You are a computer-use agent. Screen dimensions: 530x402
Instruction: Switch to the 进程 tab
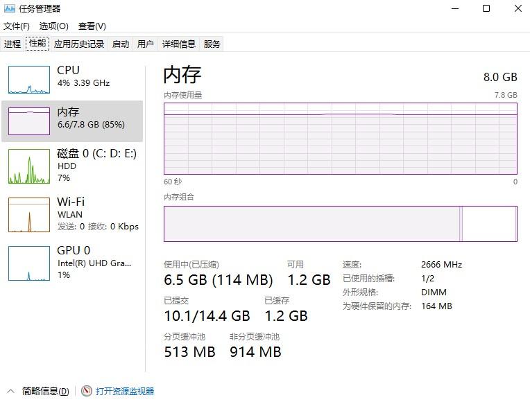[12, 44]
